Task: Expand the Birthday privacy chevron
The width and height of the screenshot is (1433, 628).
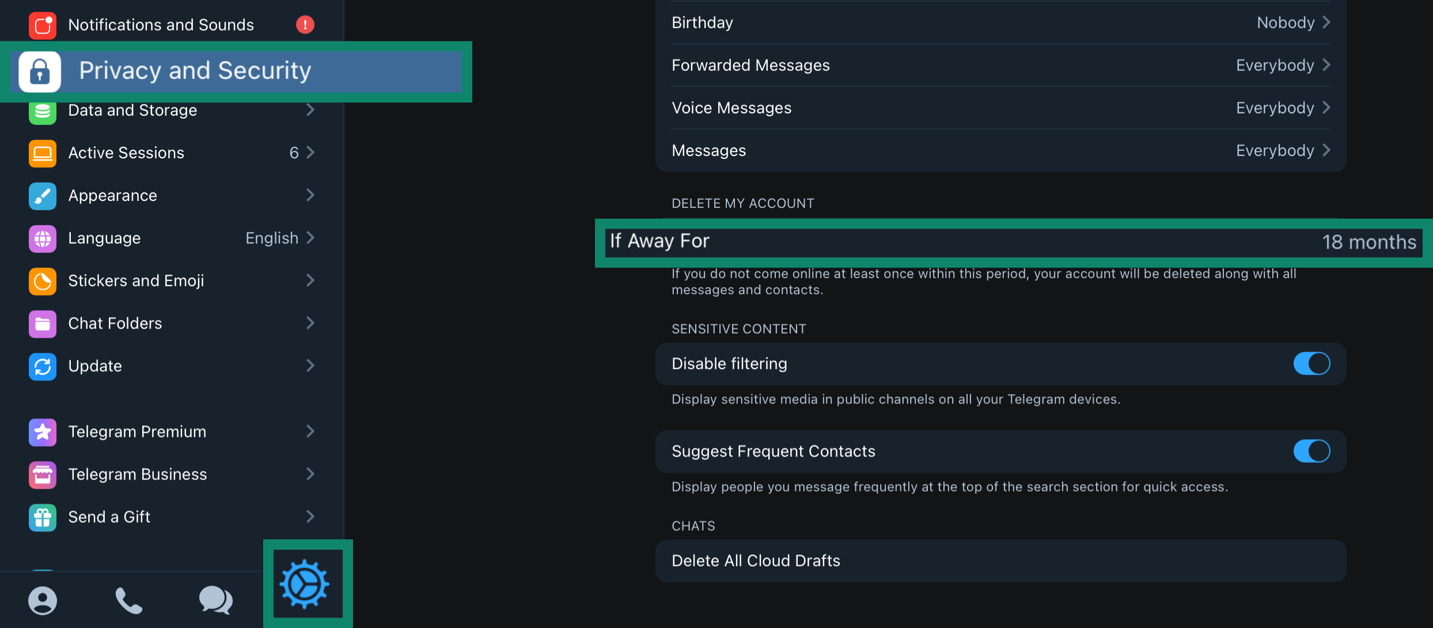Action: pos(1327,22)
